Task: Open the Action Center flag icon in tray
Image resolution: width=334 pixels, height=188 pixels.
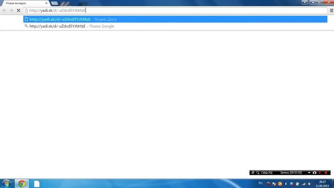Action: tap(274, 184)
